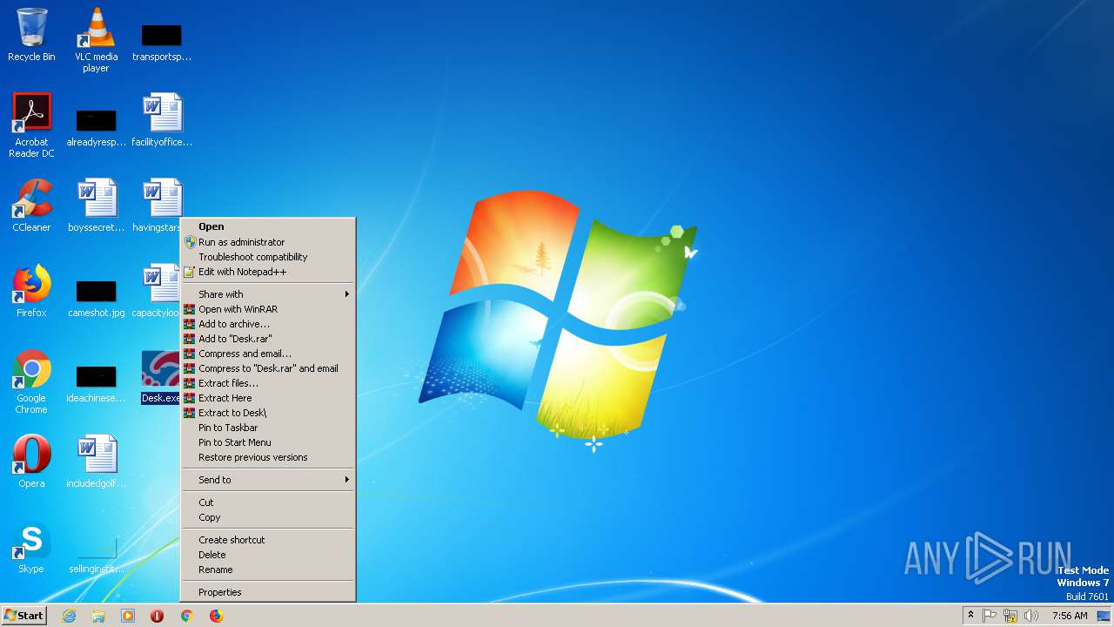Select the havingstars... Word document
Image resolution: width=1114 pixels, height=627 pixels.
point(158,206)
